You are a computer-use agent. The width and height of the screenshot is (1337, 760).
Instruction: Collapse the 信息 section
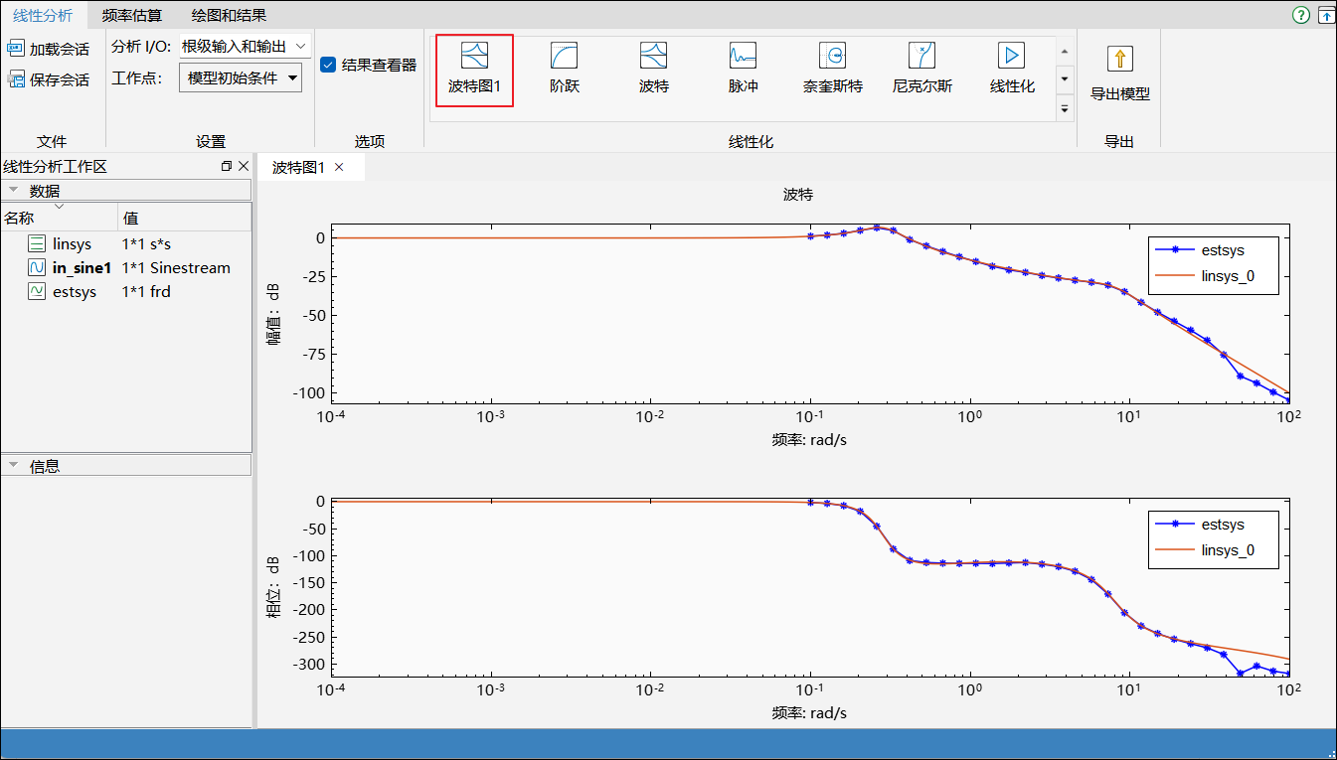point(14,465)
